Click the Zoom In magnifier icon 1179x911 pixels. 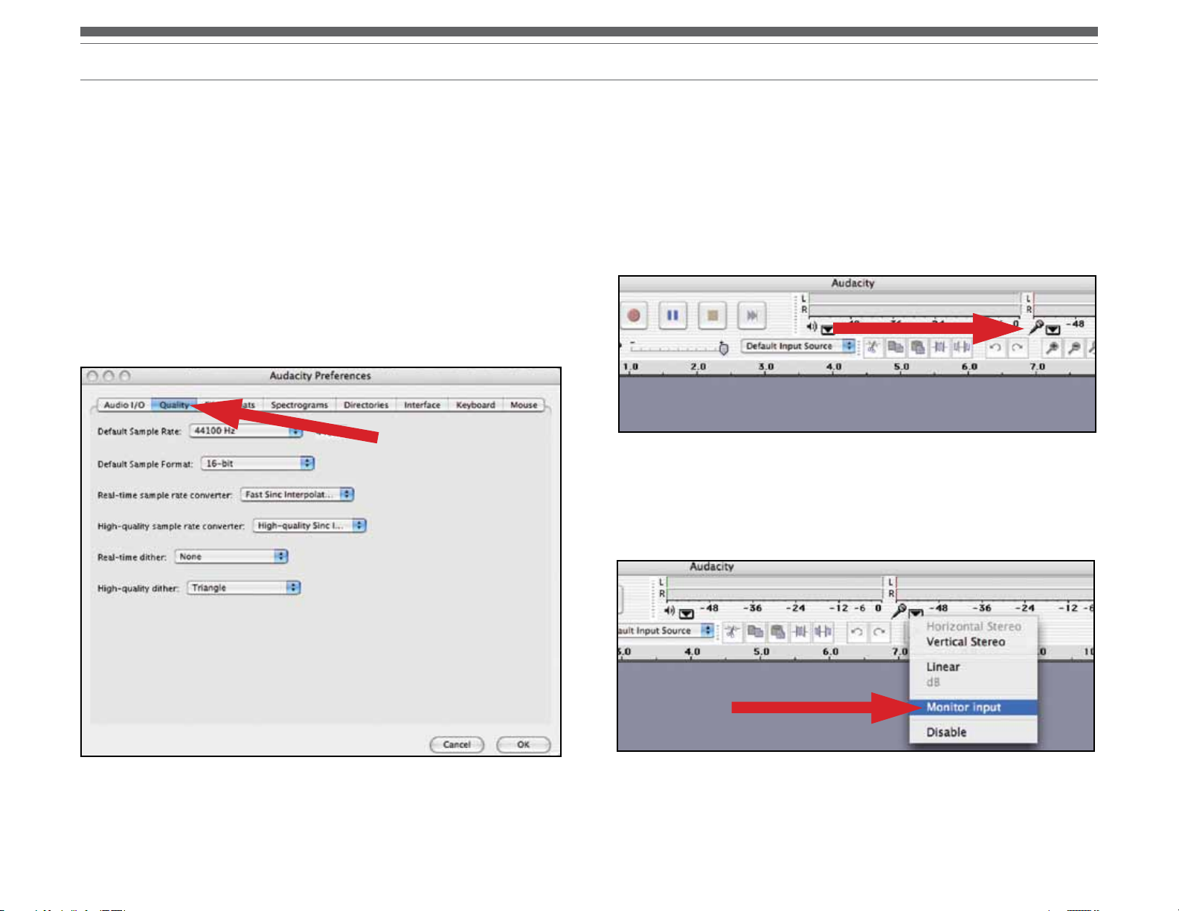coord(1052,347)
